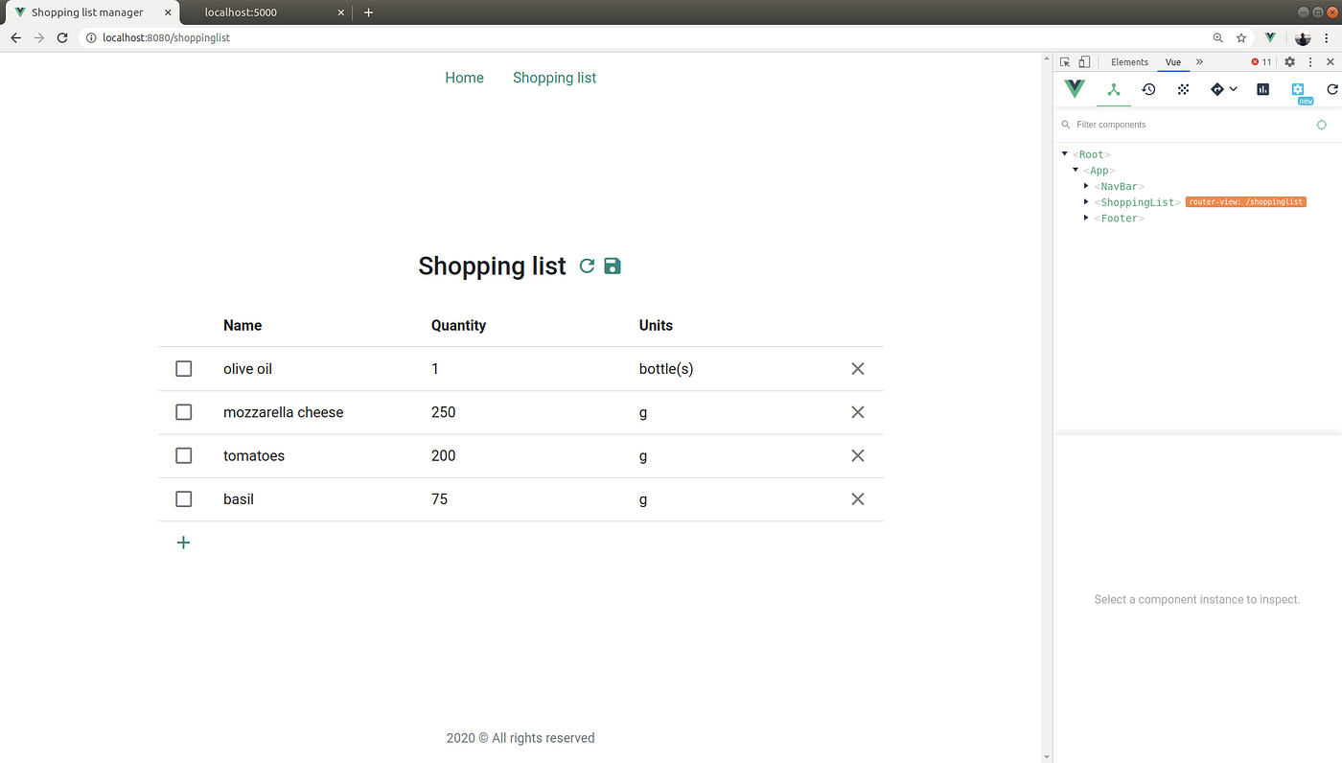
Task: Check the mozzarella cheese checkbox
Action: coord(184,412)
